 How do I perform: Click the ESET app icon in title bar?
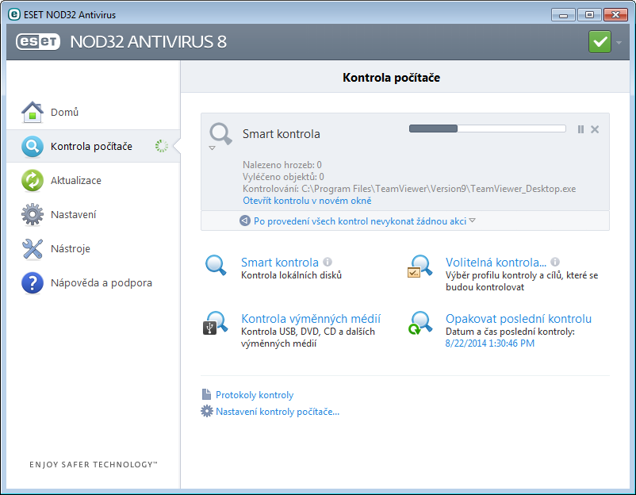click(x=13, y=14)
